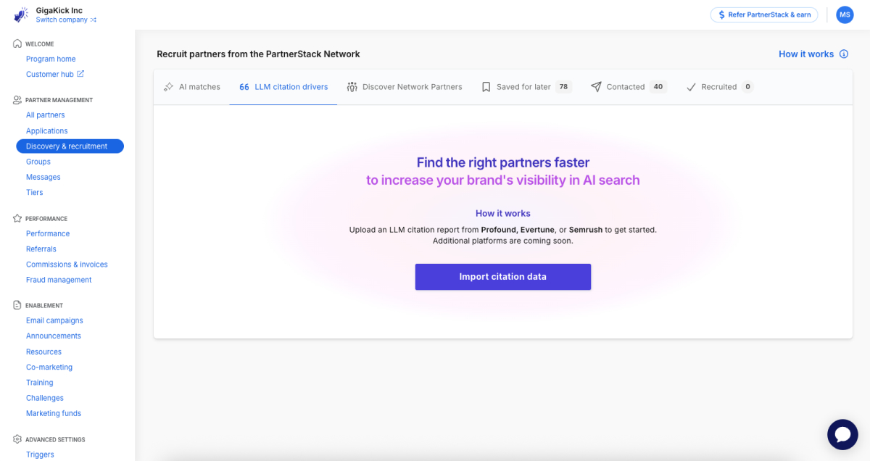The height and width of the screenshot is (461, 870).
Task: Select the LLM citation drivers tab
Action: 283,87
